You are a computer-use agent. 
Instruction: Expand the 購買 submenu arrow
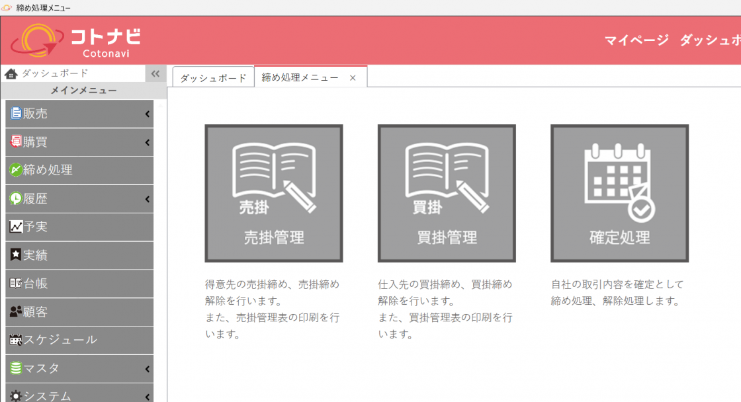[147, 143]
